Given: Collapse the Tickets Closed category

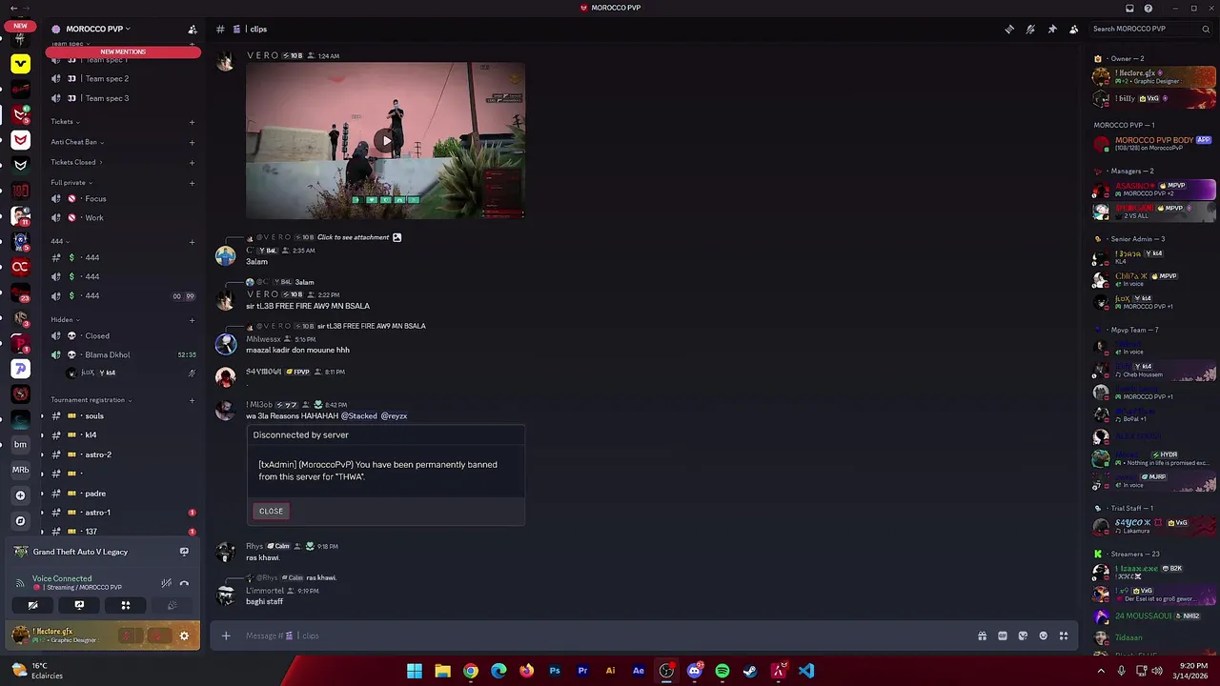Looking at the screenshot, I should pos(76,162).
